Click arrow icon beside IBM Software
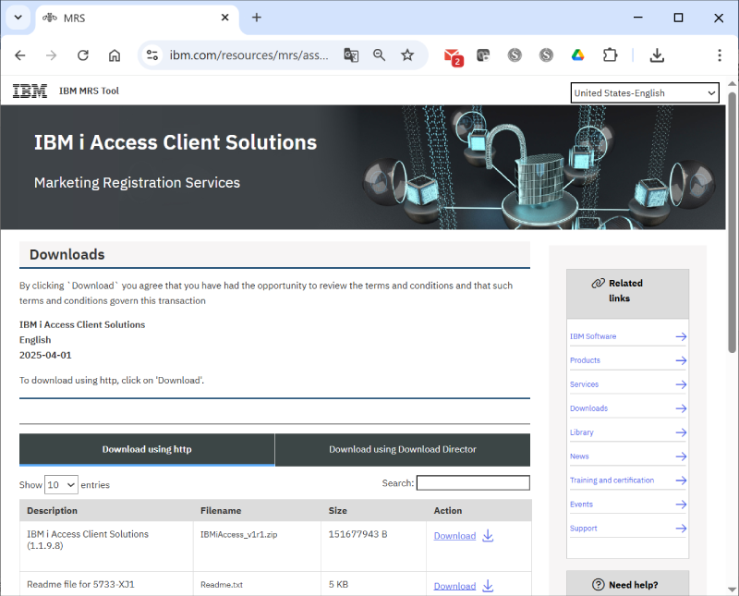The image size is (739, 596). 681,336
